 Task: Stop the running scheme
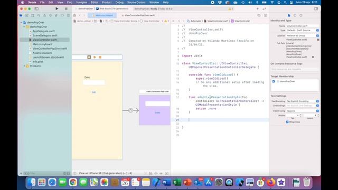66,9
